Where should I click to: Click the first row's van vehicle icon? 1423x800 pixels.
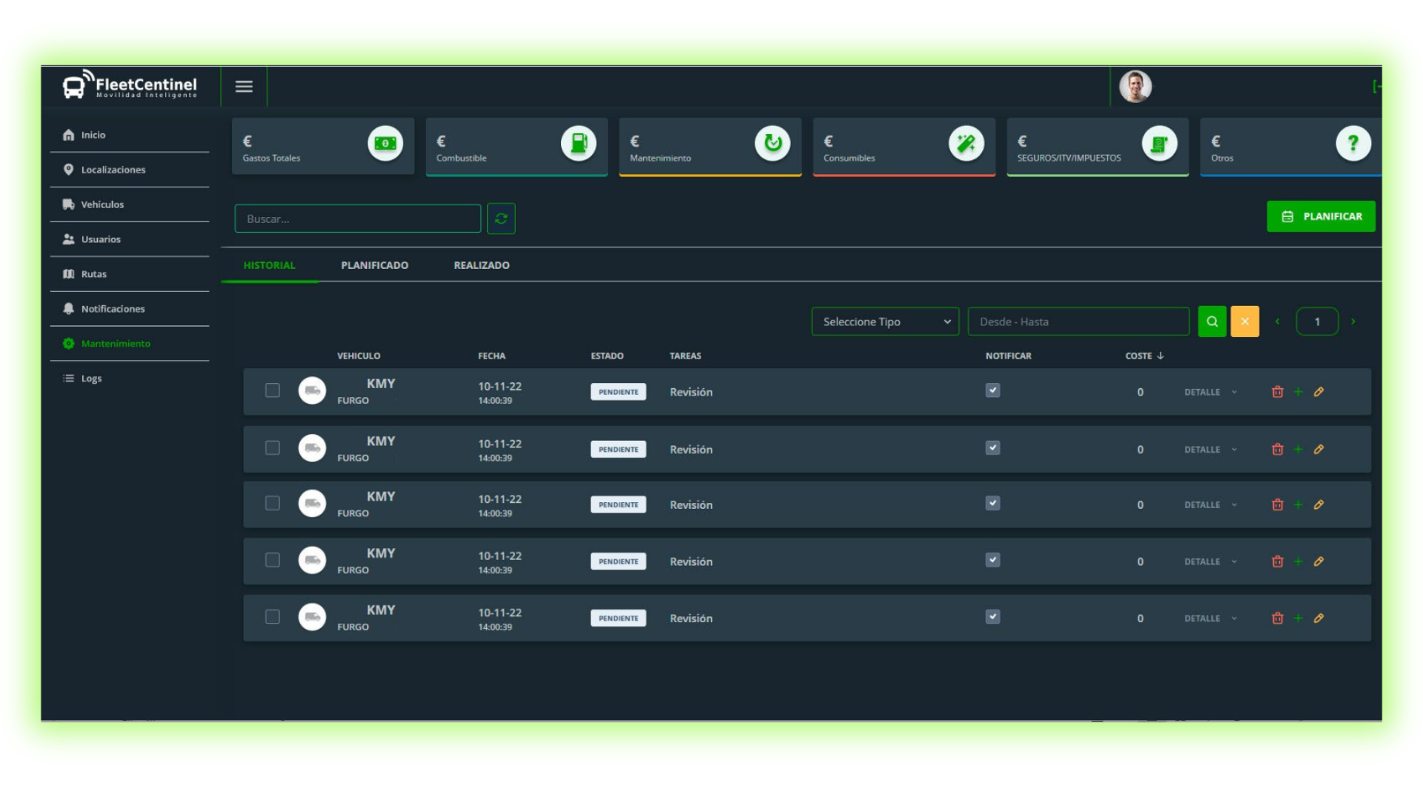click(x=312, y=390)
